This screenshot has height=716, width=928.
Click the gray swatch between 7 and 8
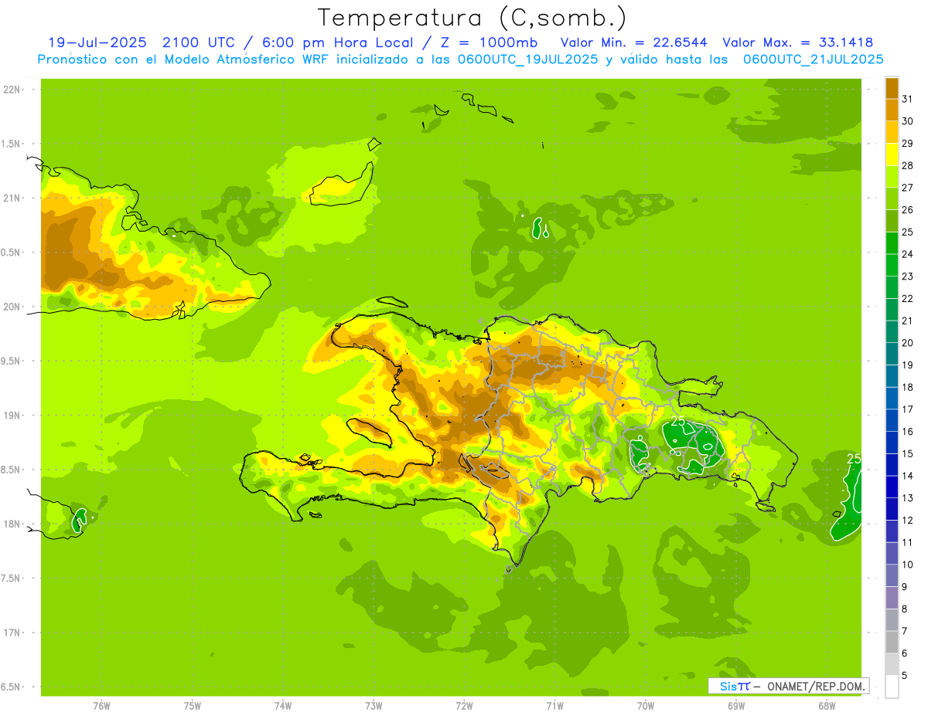click(892, 619)
